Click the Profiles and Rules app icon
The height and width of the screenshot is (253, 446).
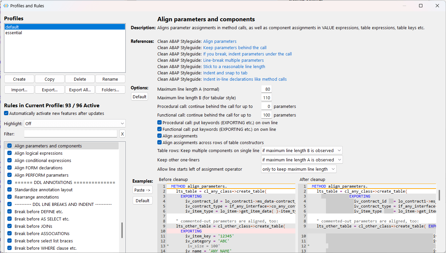tap(6, 6)
